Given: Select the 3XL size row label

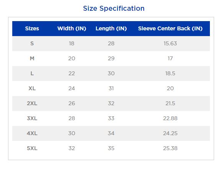Looking at the screenshot, I should 32,118.
